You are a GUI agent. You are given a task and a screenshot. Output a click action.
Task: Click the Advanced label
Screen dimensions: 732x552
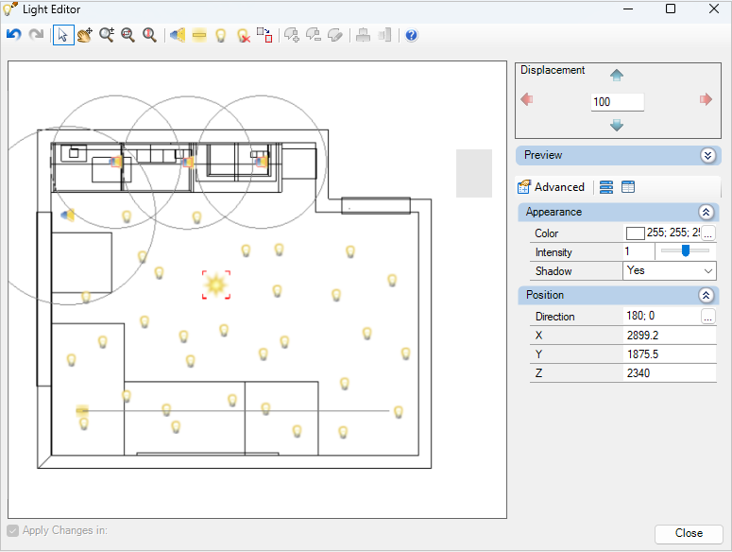(x=559, y=187)
